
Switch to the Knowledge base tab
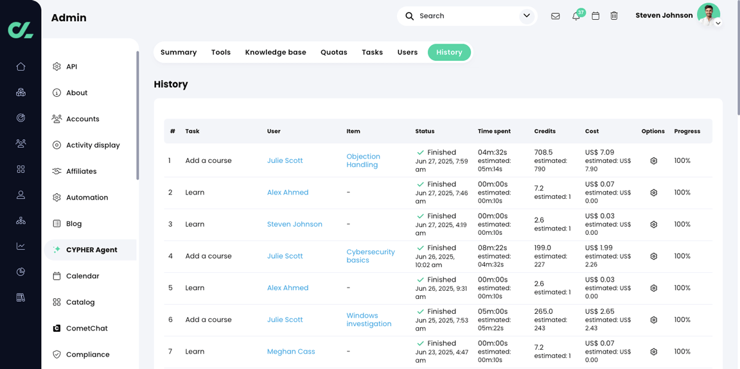(276, 53)
